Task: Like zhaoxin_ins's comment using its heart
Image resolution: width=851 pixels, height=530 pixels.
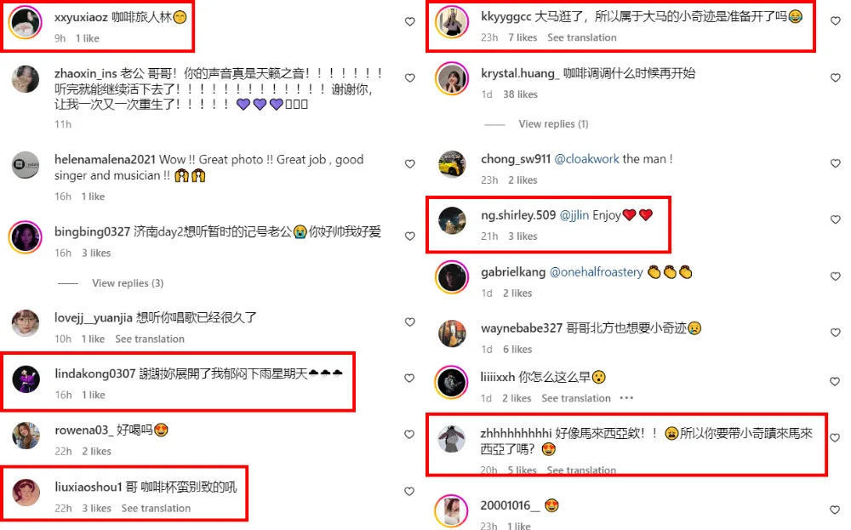Action: (x=410, y=78)
